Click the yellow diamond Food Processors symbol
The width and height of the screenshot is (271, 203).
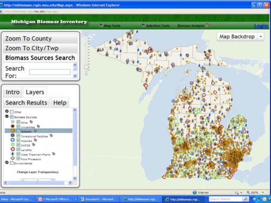pyautogui.click(x=12, y=158)
